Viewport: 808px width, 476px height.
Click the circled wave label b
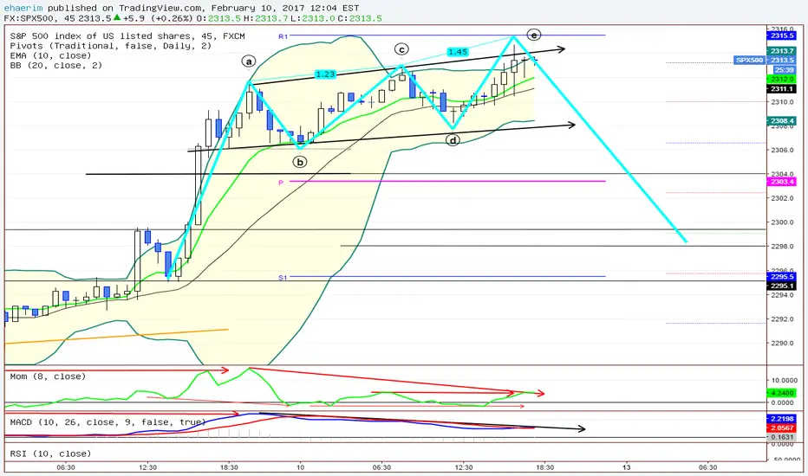(299, 162)
